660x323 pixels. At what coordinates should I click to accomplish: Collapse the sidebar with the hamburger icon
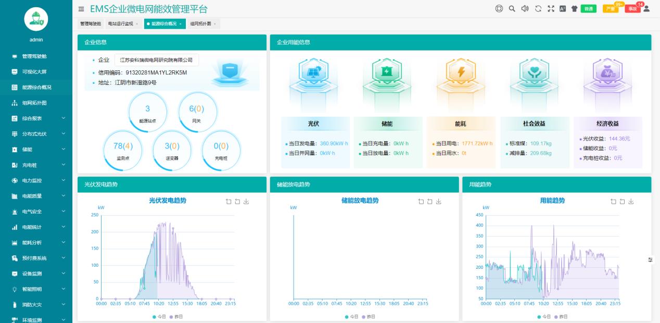click(x=81, y=9)
